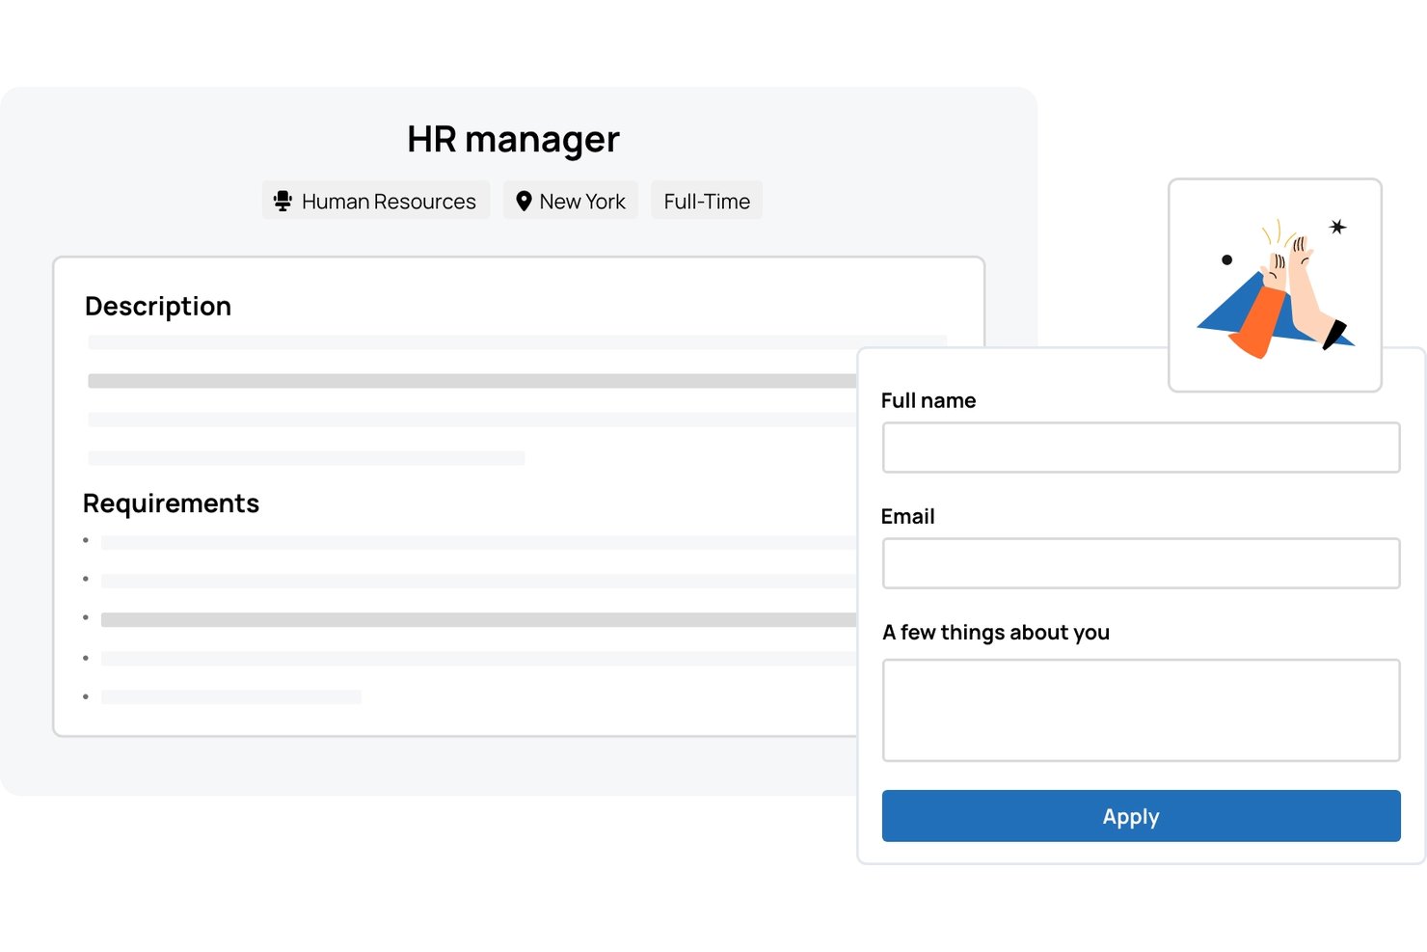Click the 'A few things about you' text area

pos(1141,711)
